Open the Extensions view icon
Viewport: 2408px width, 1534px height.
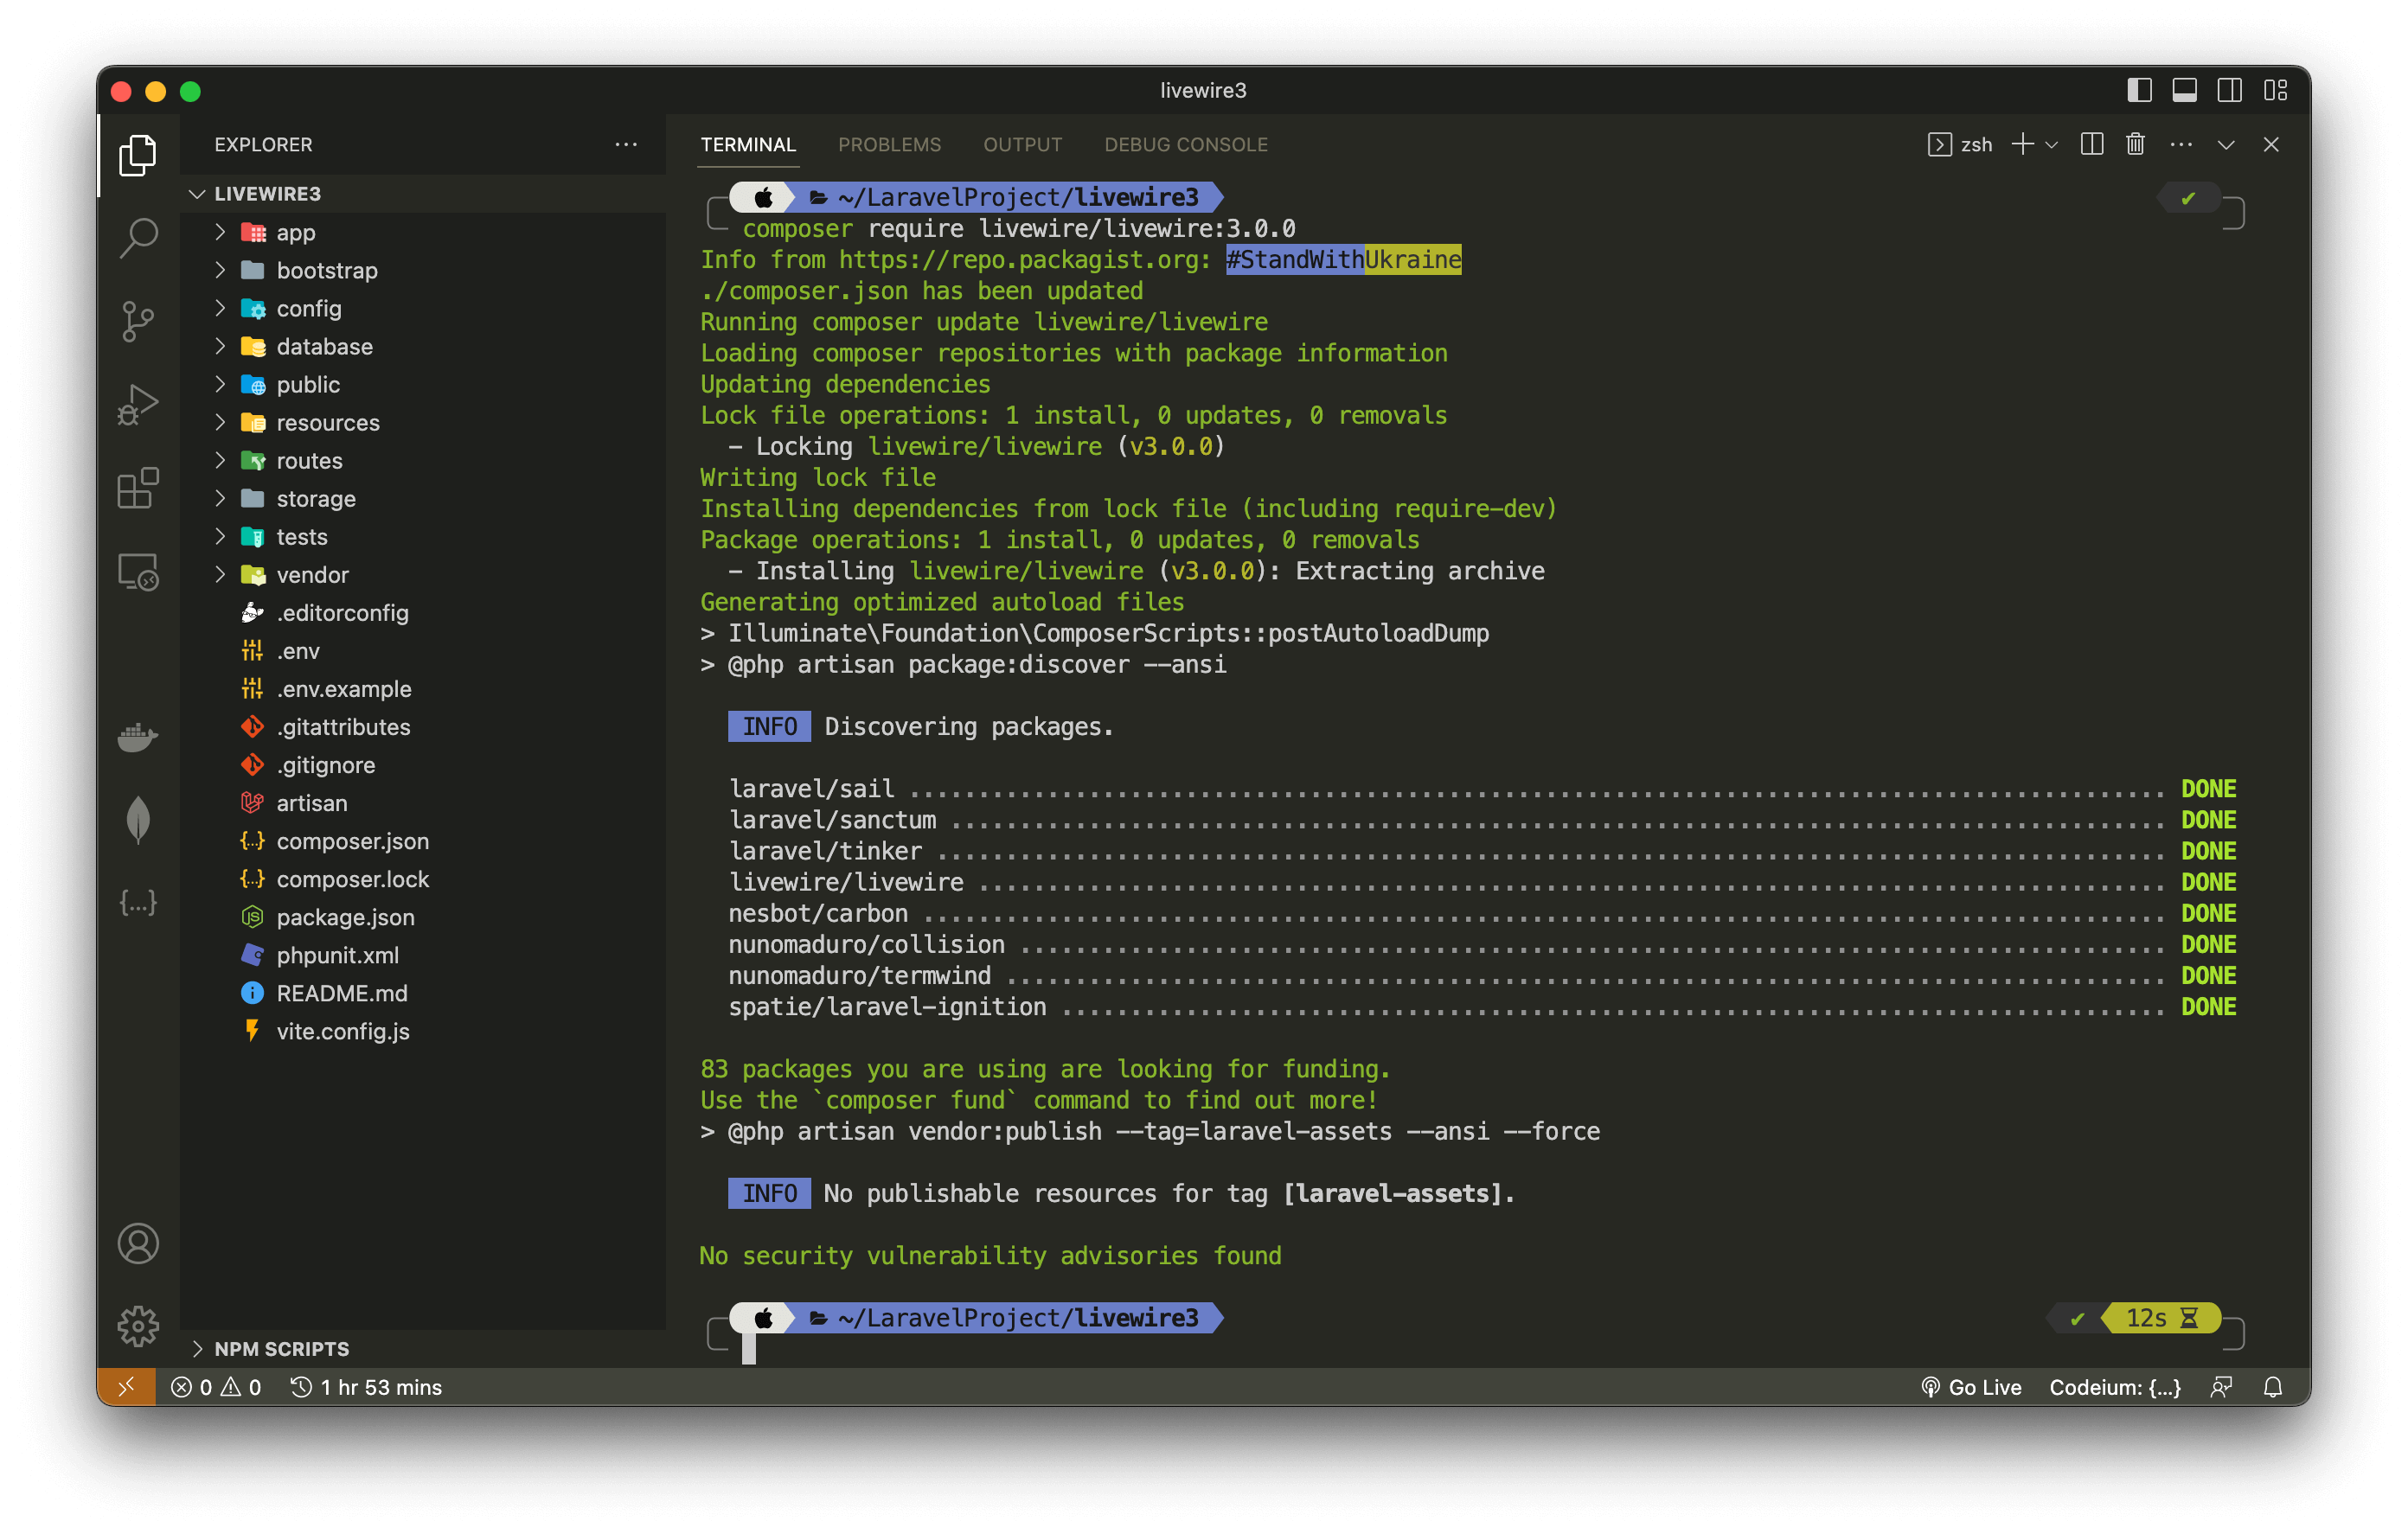click(138, 488)
